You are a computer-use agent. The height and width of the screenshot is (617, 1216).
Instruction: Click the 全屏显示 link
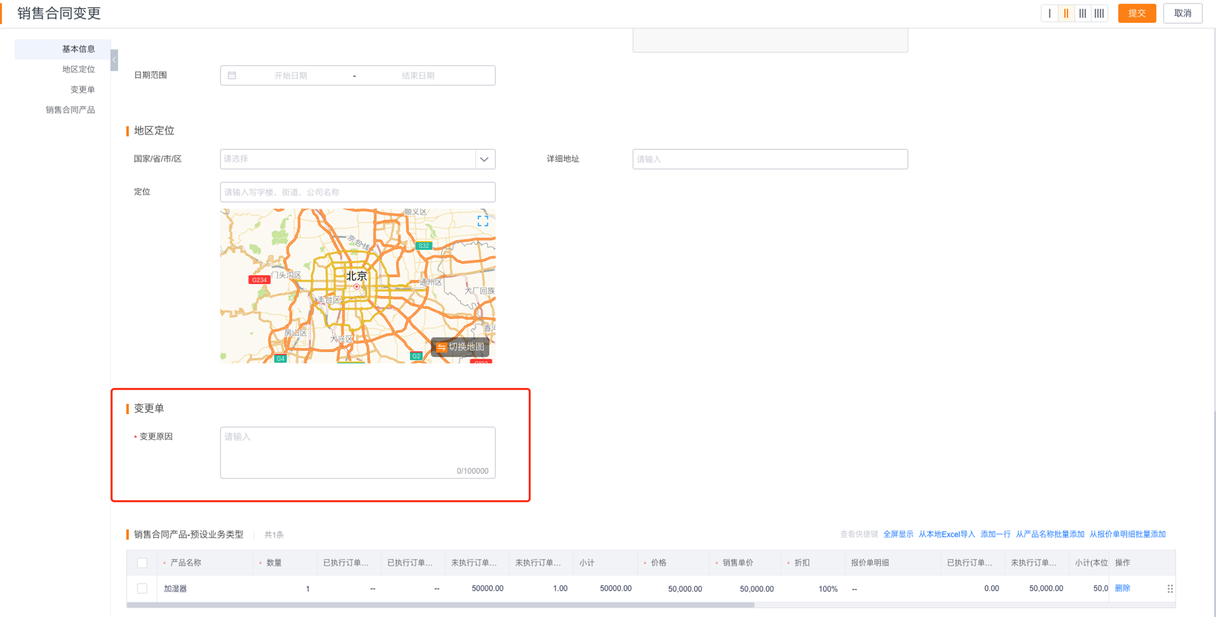(x=898, y=534)
